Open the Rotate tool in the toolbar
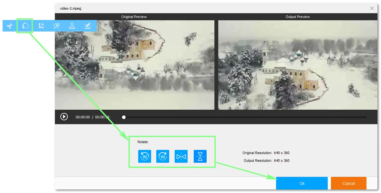Screen dimensions: 381x193 (x=26, y=26)
